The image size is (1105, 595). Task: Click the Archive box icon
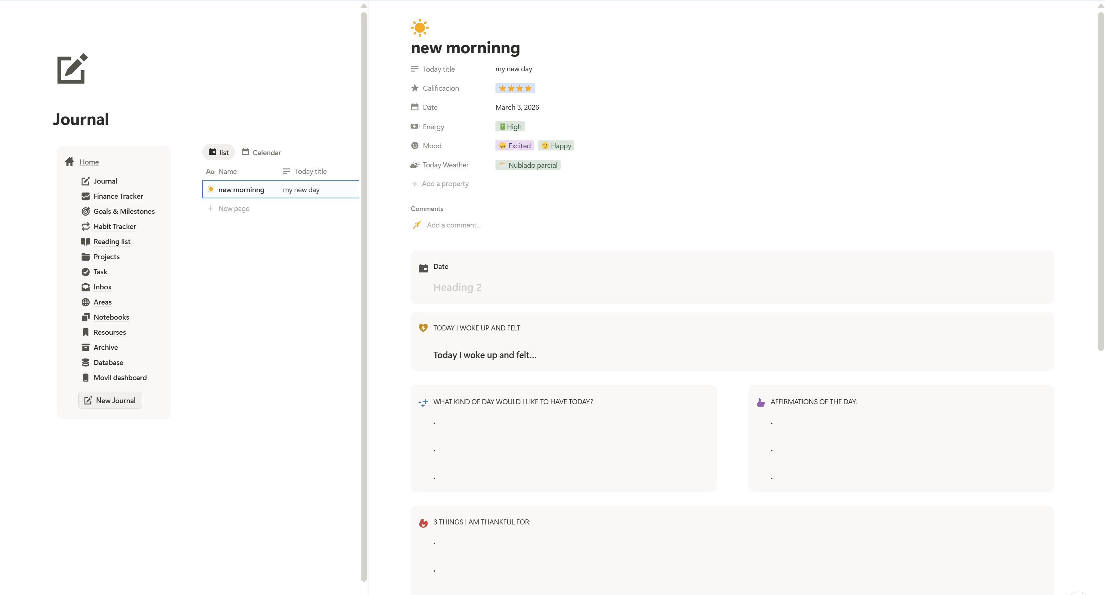pos(86,347)
